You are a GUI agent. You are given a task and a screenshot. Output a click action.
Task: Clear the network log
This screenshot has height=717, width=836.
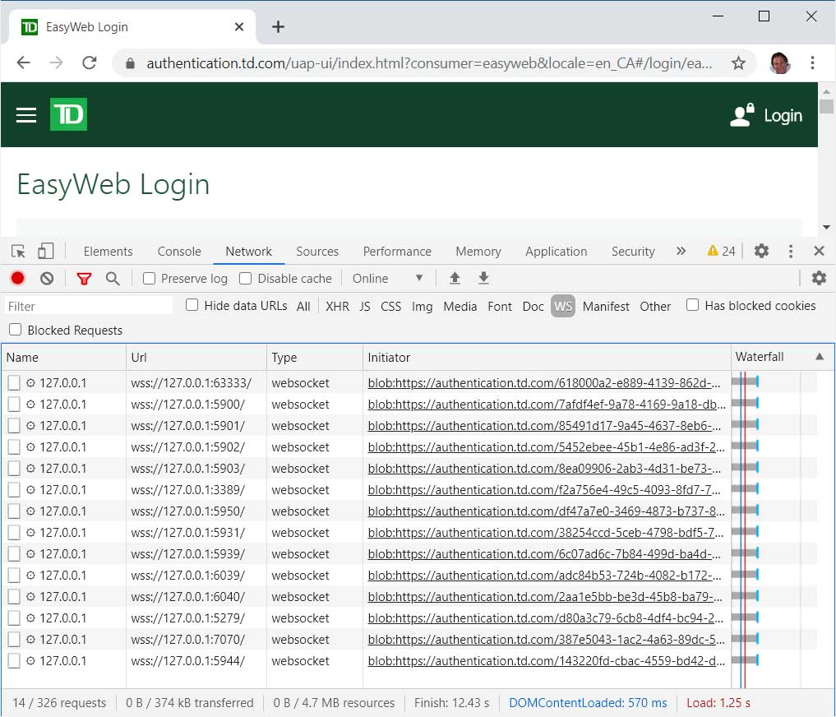(x=47, y=278)
